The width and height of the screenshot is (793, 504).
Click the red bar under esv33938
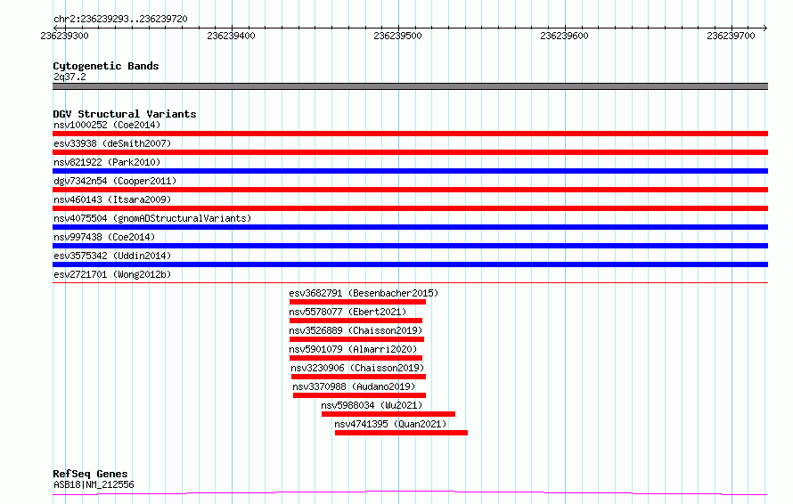pyautogui.click(x=410, y=152)
